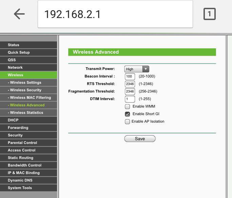This screenshot has height=198, width=232.
Task: Open Dynamic DNS menu item
Action: [x=28, y=180]
